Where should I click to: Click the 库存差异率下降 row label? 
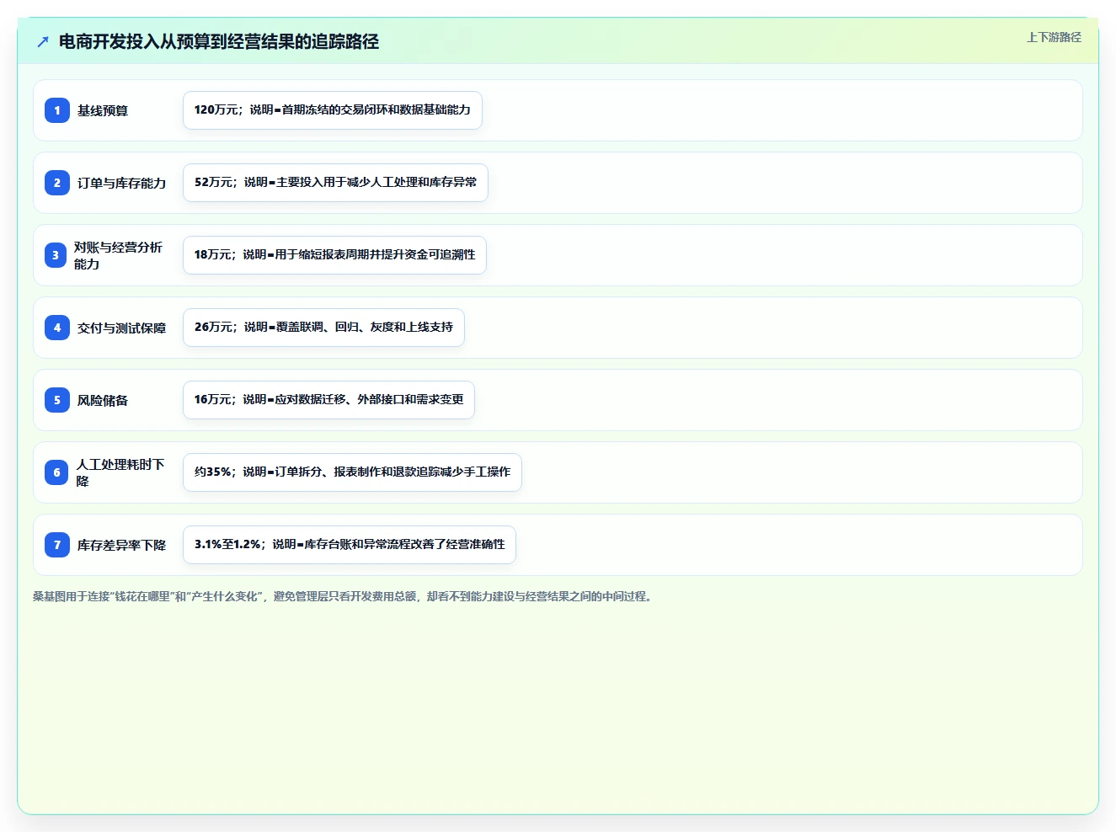coord(121,545)
